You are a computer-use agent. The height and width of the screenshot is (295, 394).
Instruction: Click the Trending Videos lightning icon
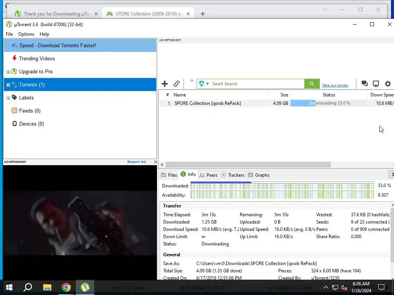coord(14,58)
